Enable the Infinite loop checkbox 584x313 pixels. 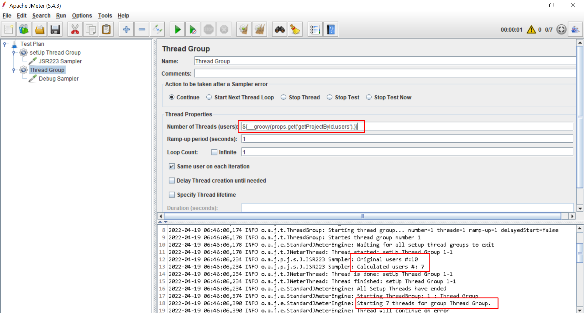coord(214,152)
